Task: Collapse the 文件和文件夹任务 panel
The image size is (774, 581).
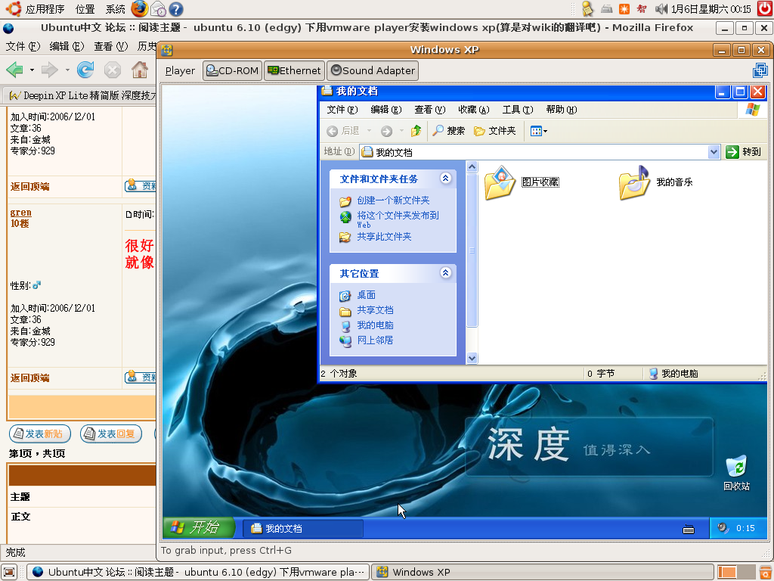Action: (x=445, y=179)
